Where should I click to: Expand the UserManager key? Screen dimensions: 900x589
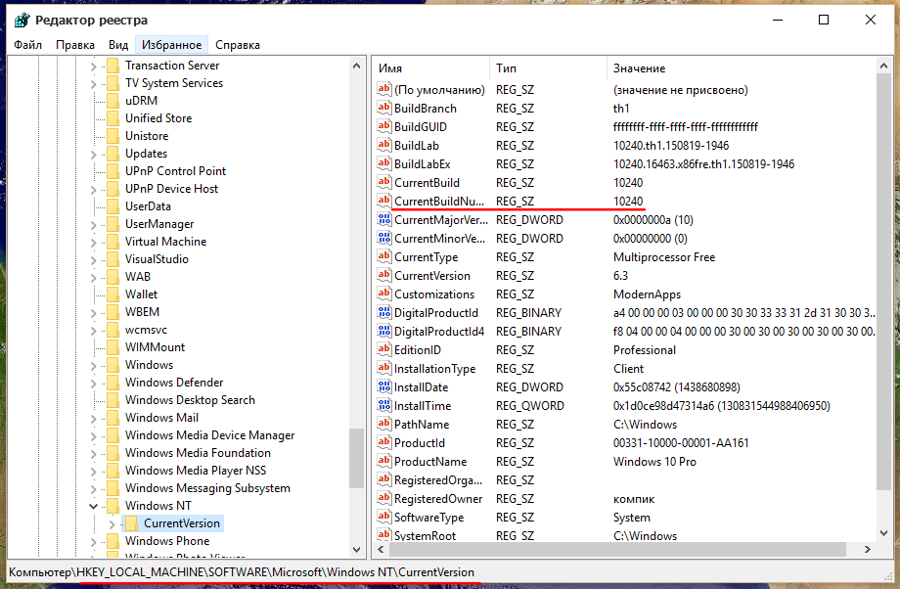[94, 225]
